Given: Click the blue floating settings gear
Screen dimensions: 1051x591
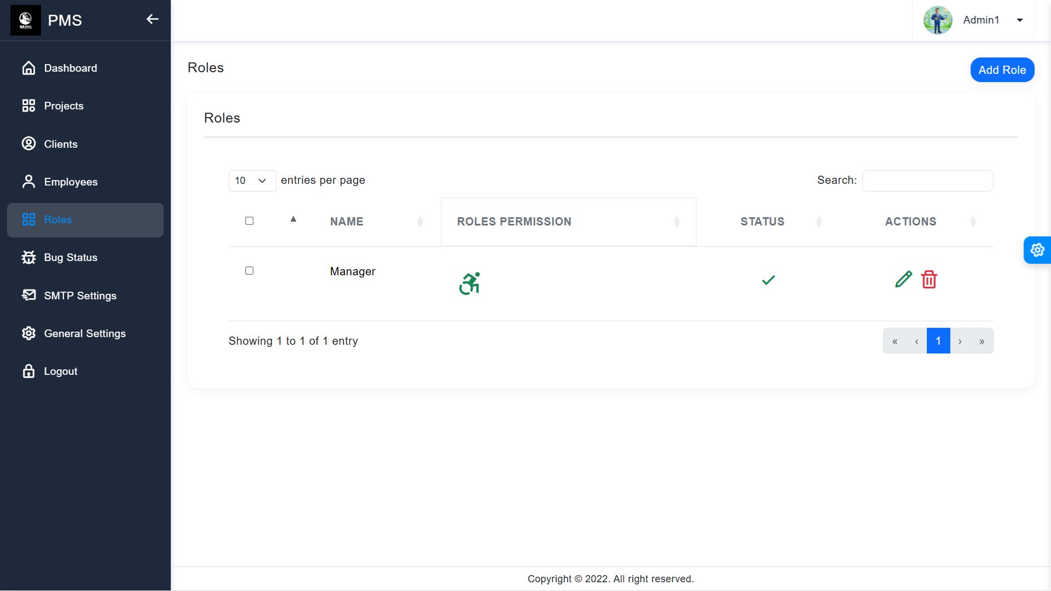Looking at the screenshot, I should tap(1037, 250).
